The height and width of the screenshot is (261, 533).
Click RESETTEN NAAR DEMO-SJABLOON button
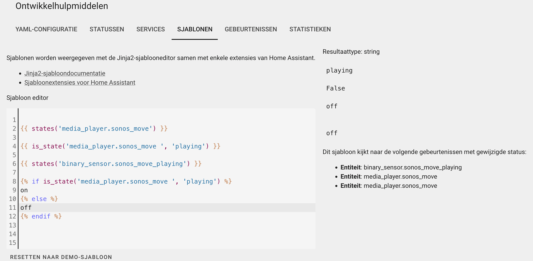click(61, 257)
